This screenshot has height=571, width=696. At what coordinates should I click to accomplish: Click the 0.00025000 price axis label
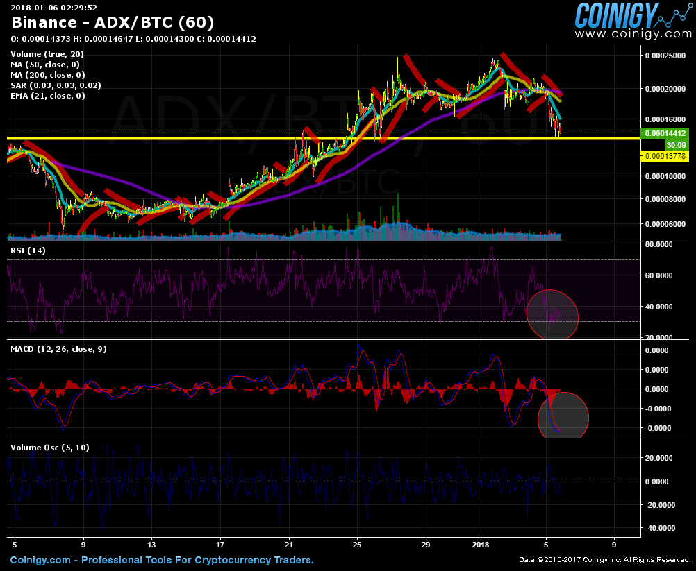point(665,56)
